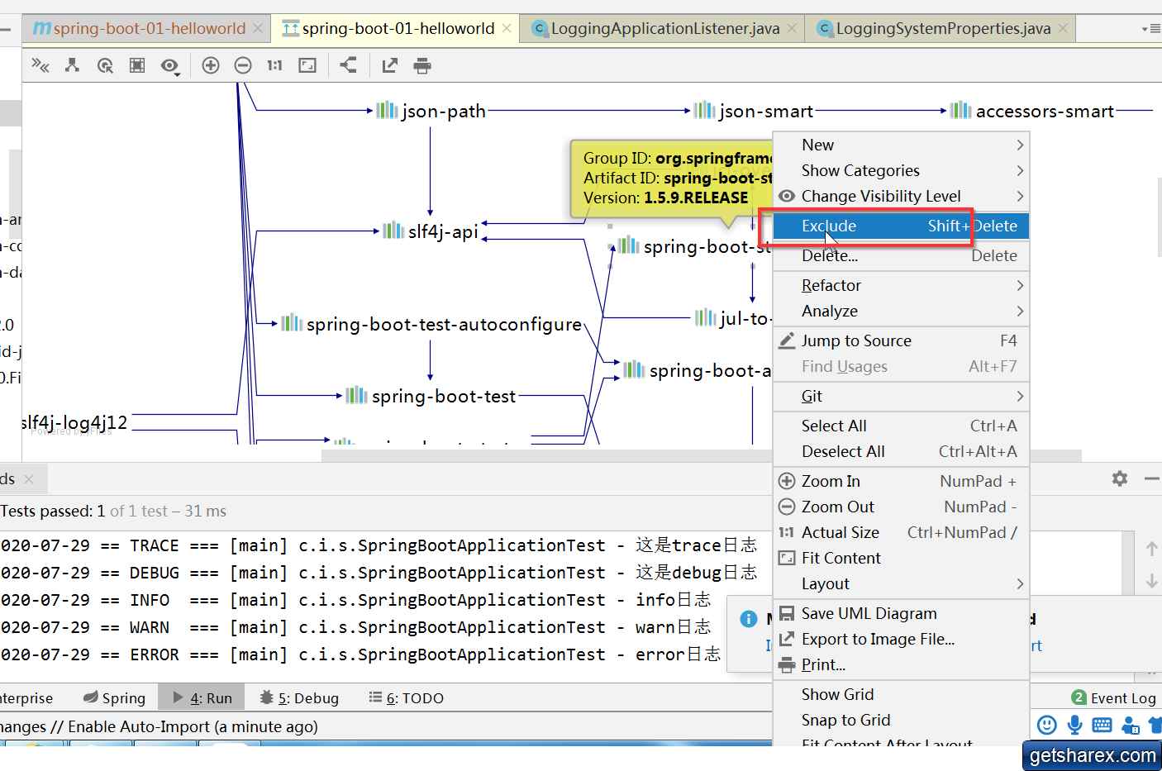Choose Zoom Out in context menu

(x=902, y=507)
